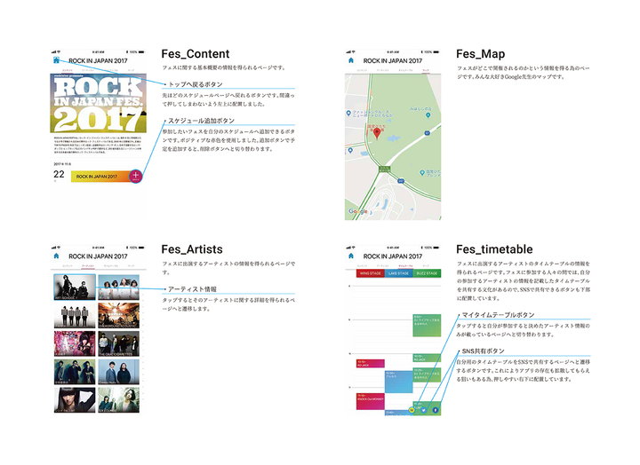
Task: Click the Fes_Content heading
Action: [x=195, y=54]
